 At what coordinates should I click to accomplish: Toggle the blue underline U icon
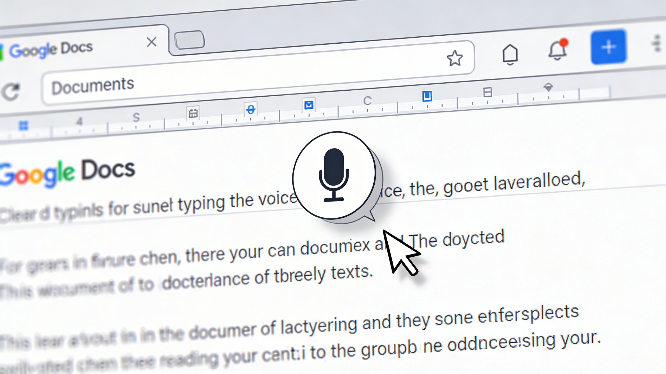[427, 96]
